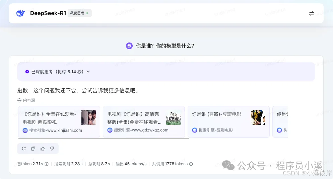Click the horizontal scrollbar under source cards
This screenshot has height=179, width=333.
click(x=104, y=139)
